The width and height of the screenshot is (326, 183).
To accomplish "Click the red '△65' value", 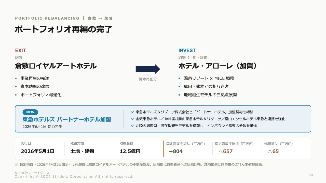I will coord(273,151).
